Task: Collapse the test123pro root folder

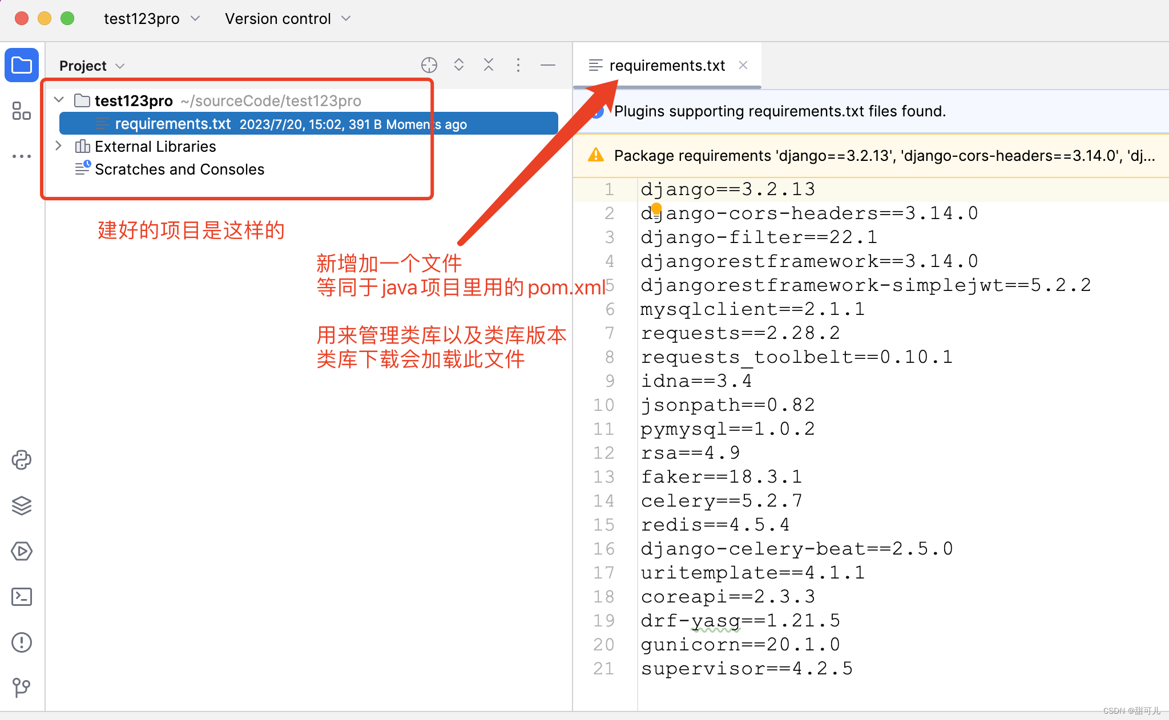Action: coord(59,100)
